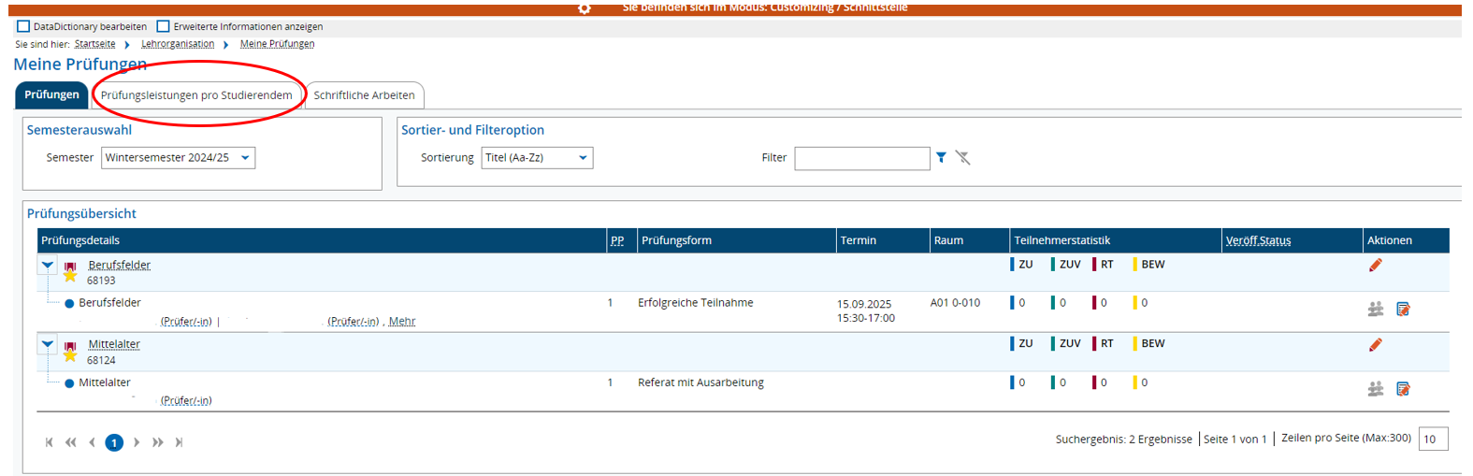Collapse the Berufsfelder exam tree row

pyautogui.click(x=48, y=266)
